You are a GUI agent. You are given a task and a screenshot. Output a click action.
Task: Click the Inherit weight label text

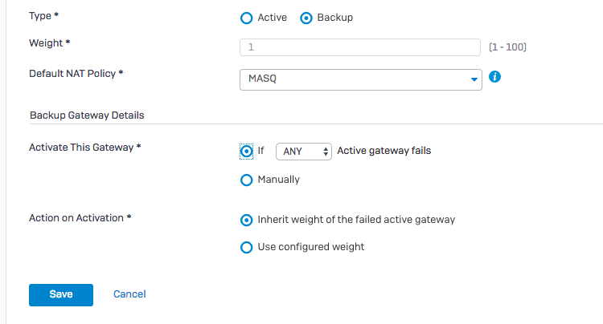(356, 220)
